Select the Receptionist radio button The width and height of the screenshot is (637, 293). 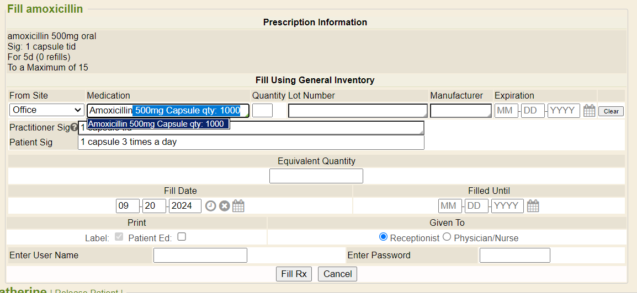[x=384, y=237]
